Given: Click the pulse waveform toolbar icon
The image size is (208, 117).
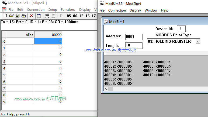Looking at the screenshot, I should (x=61, y=16).
